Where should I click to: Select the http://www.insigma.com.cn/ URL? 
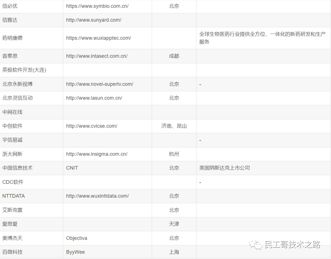point(97,154)
